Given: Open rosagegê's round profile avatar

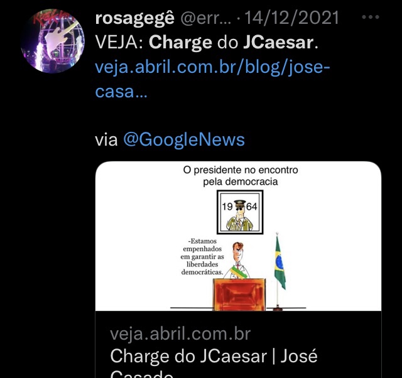Looking at the screenshot, I should 53,41.
